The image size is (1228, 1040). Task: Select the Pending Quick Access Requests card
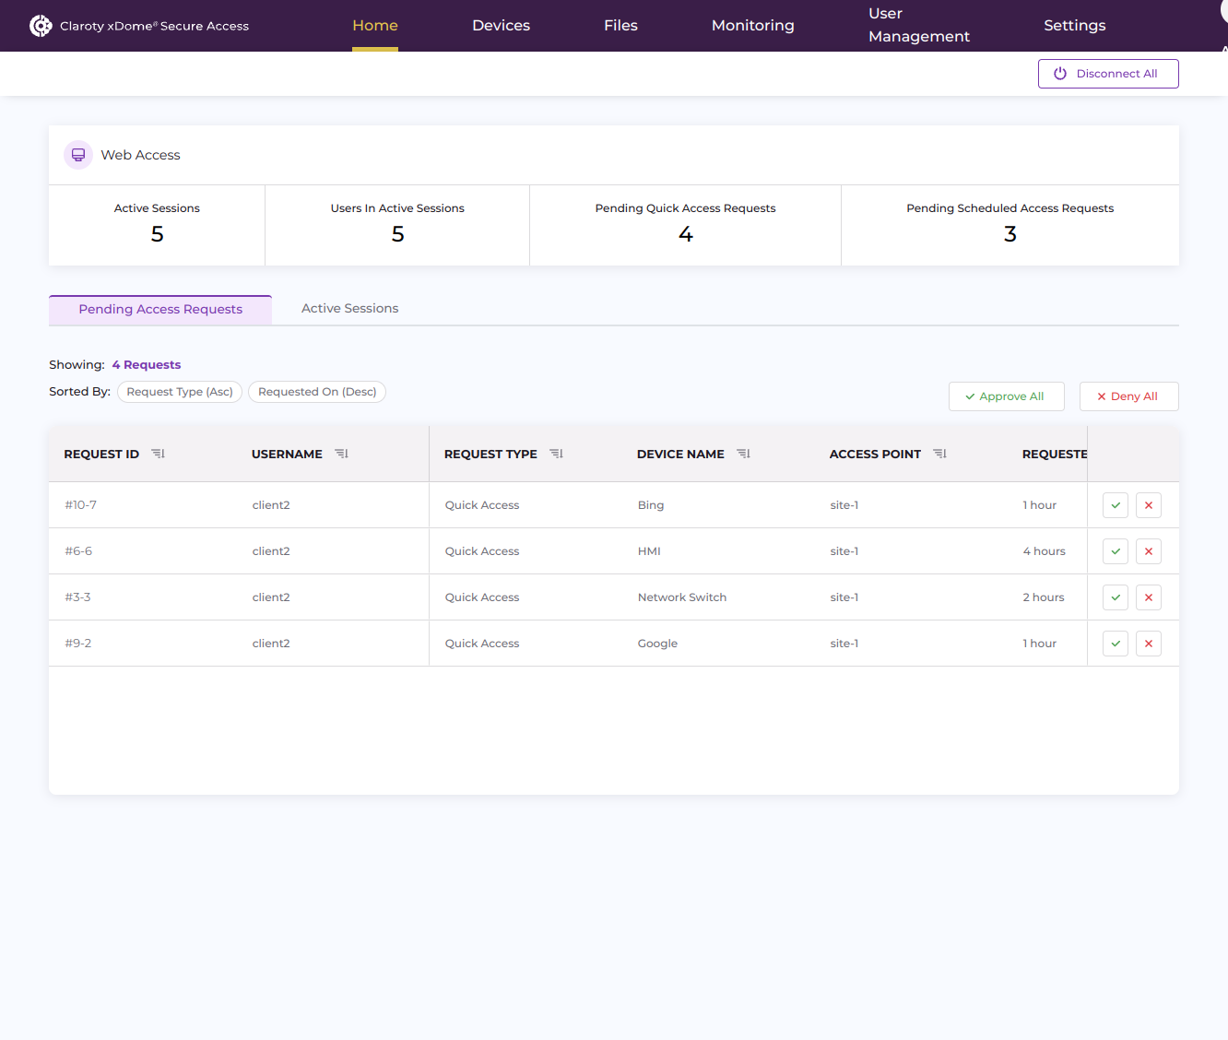click(x=685, y=225)
